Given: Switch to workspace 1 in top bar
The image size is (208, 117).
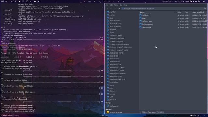Looking at the screenshot, I should click(84, 1).
